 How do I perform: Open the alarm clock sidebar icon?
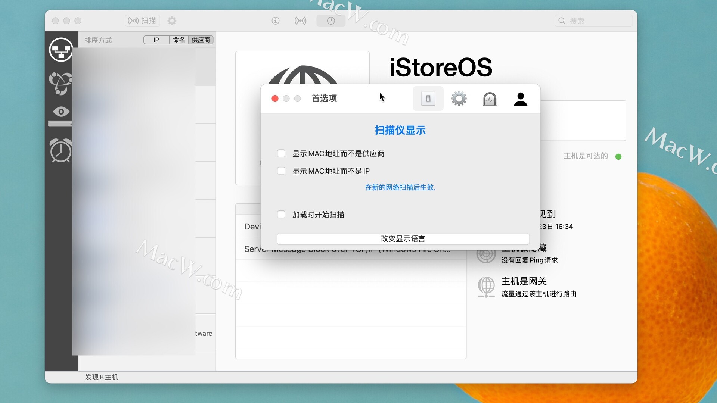pos(61,150)
